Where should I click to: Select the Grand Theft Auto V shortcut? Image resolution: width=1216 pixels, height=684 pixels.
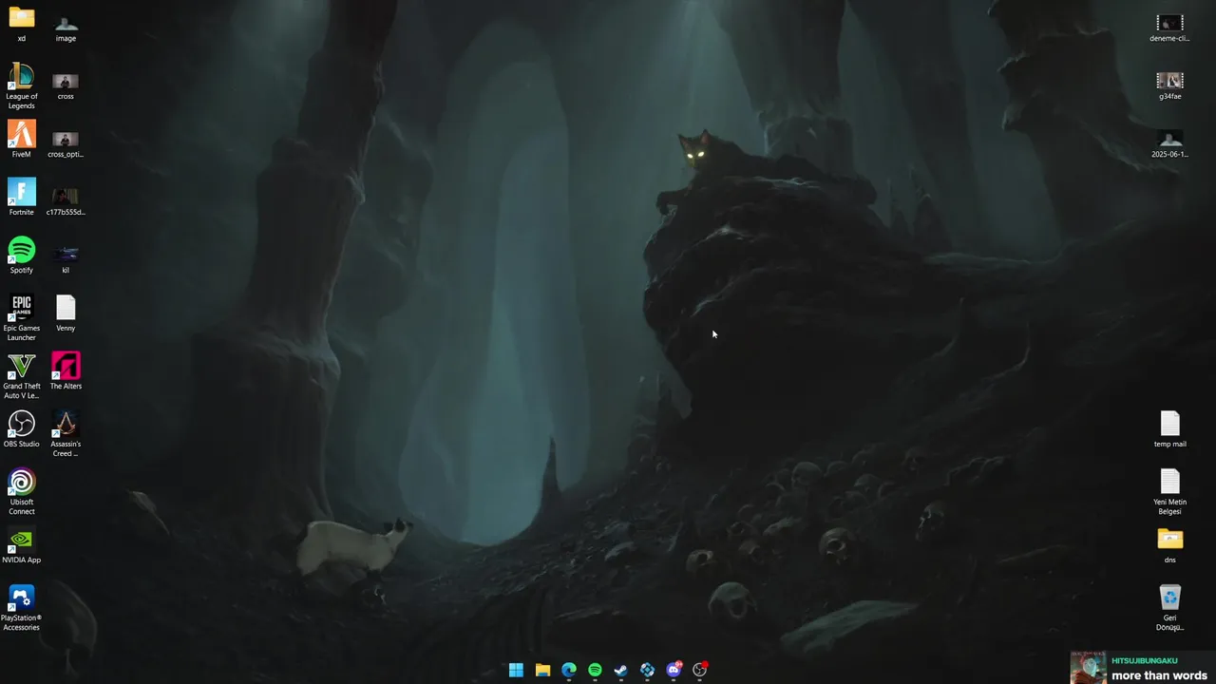point(22,375)
